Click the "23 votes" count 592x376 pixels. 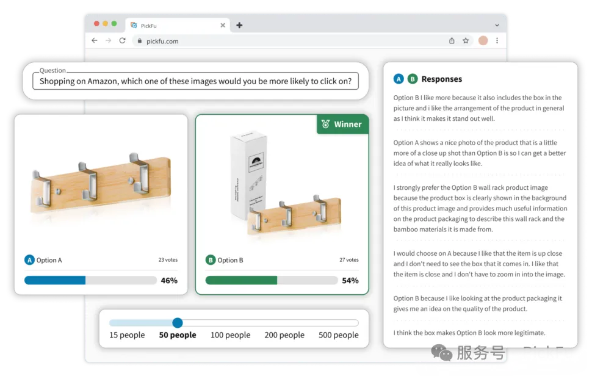point(168,260)
